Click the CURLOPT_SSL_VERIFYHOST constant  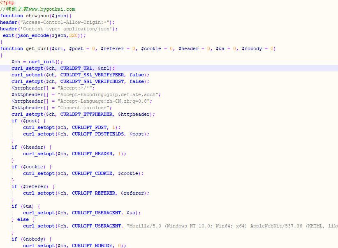coord(92,81)
